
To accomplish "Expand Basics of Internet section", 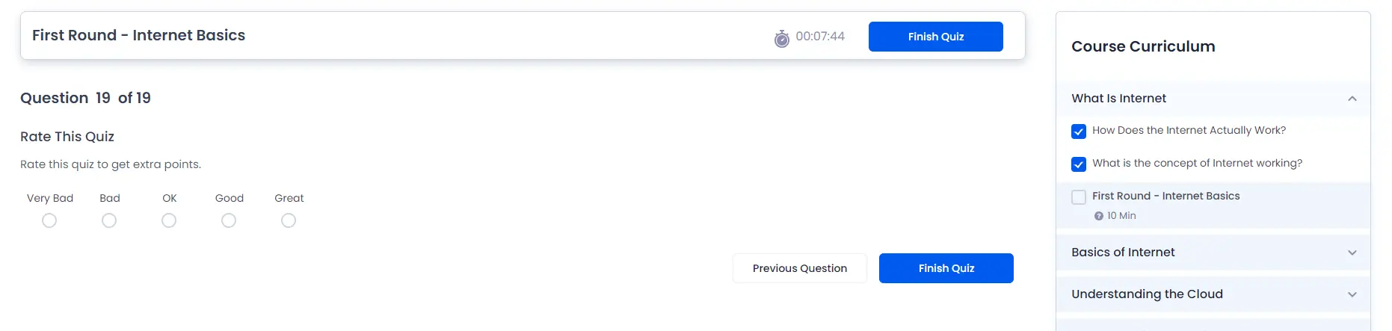I will click(1213, 253).
